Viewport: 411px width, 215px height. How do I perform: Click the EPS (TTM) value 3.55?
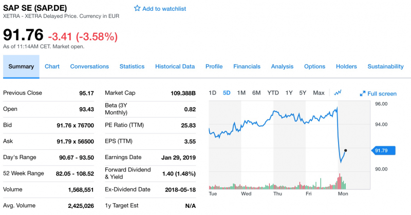(190, 142)
